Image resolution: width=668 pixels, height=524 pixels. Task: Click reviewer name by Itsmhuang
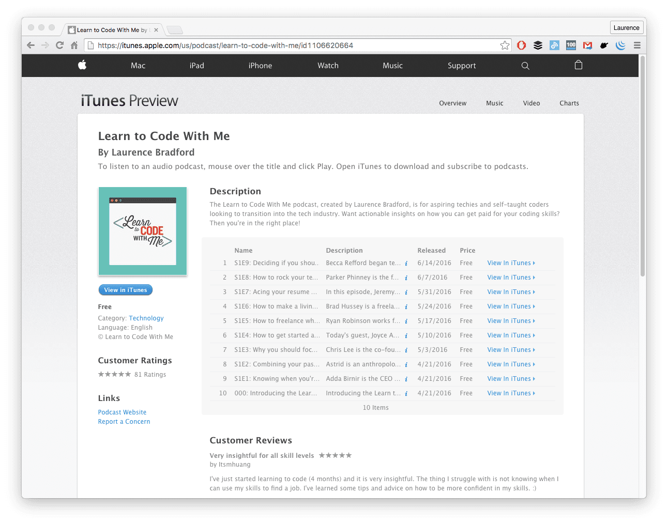click(230, 465)
